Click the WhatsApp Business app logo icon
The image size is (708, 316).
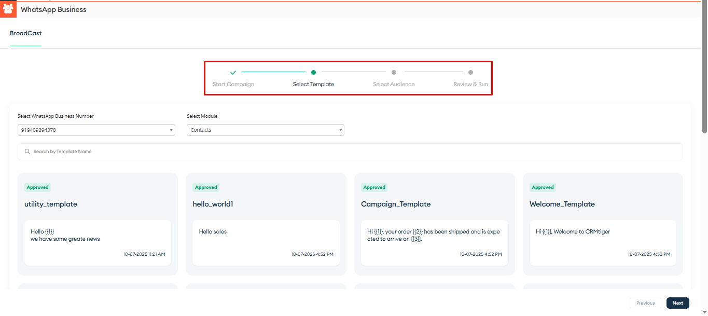(8, 9)
